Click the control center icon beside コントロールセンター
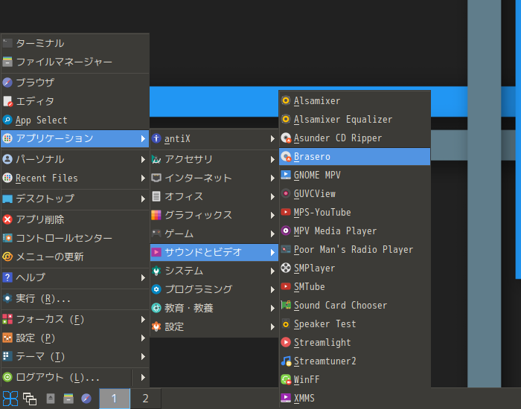This screenshot has width=521, height=409. tap(7, 238)
